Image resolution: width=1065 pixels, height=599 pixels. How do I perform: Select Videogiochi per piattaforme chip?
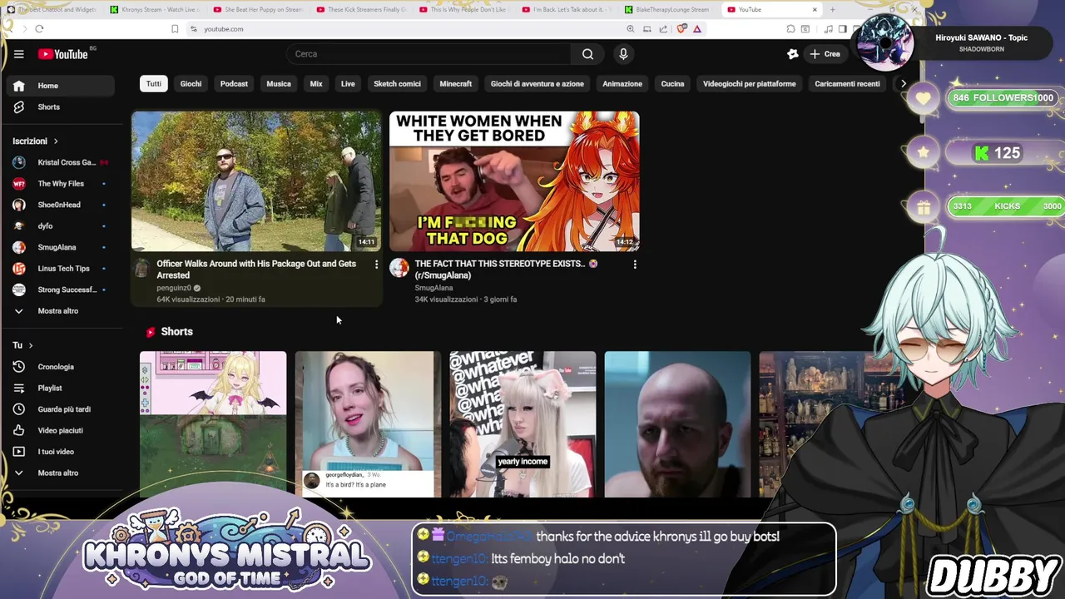[x=749, y=83]
